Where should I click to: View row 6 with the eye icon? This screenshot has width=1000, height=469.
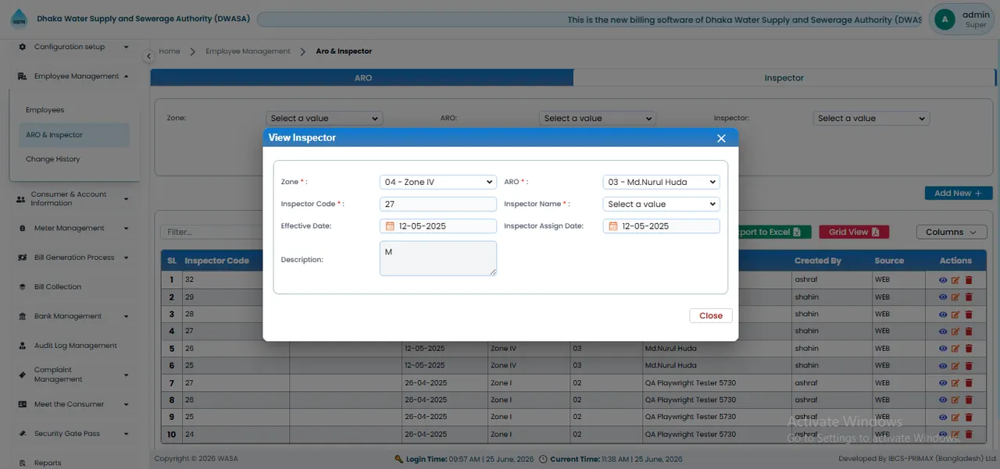[x=943, y=365]
